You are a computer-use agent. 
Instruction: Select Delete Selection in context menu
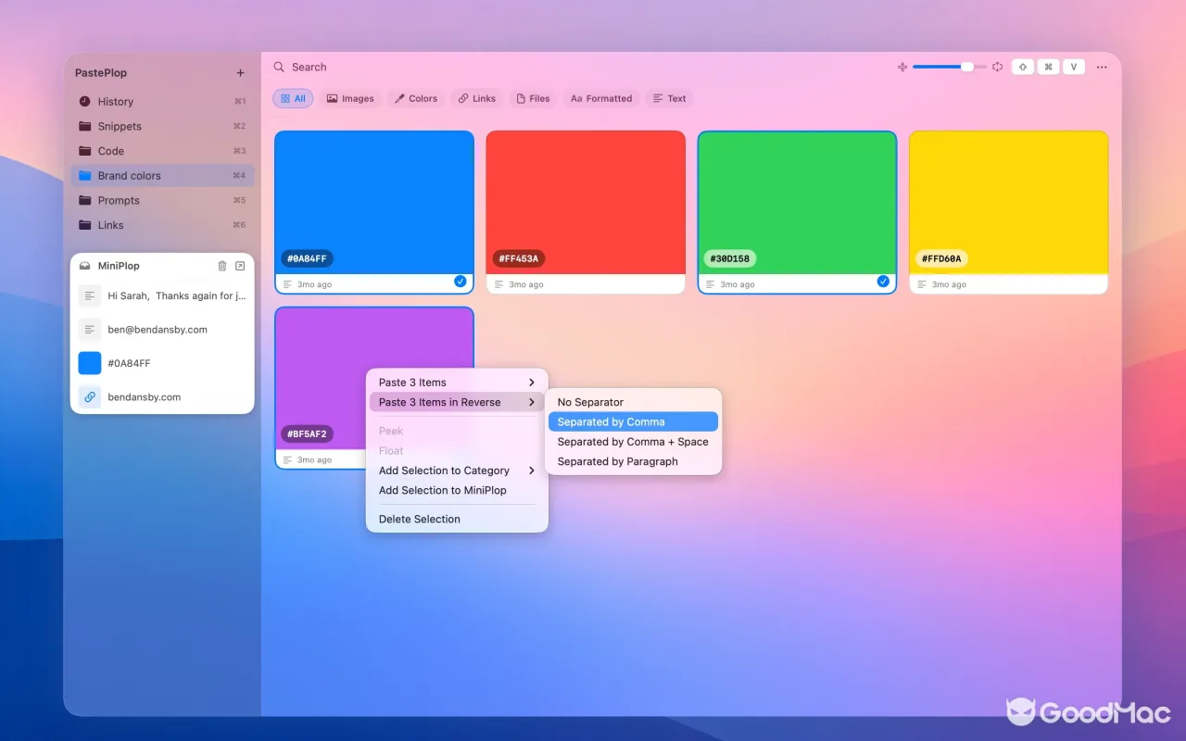457,519
